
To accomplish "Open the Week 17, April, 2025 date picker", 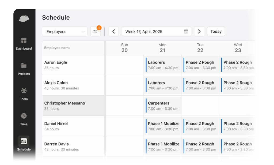I will [153, 32].
